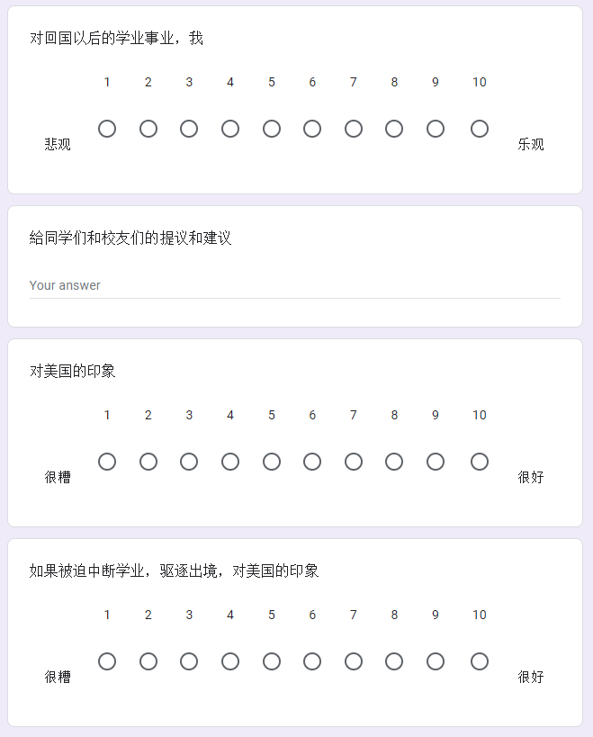Choose rating 10 for 如果被迫中断学业 question
Screen dimensions: 593x737
point(480,661)
